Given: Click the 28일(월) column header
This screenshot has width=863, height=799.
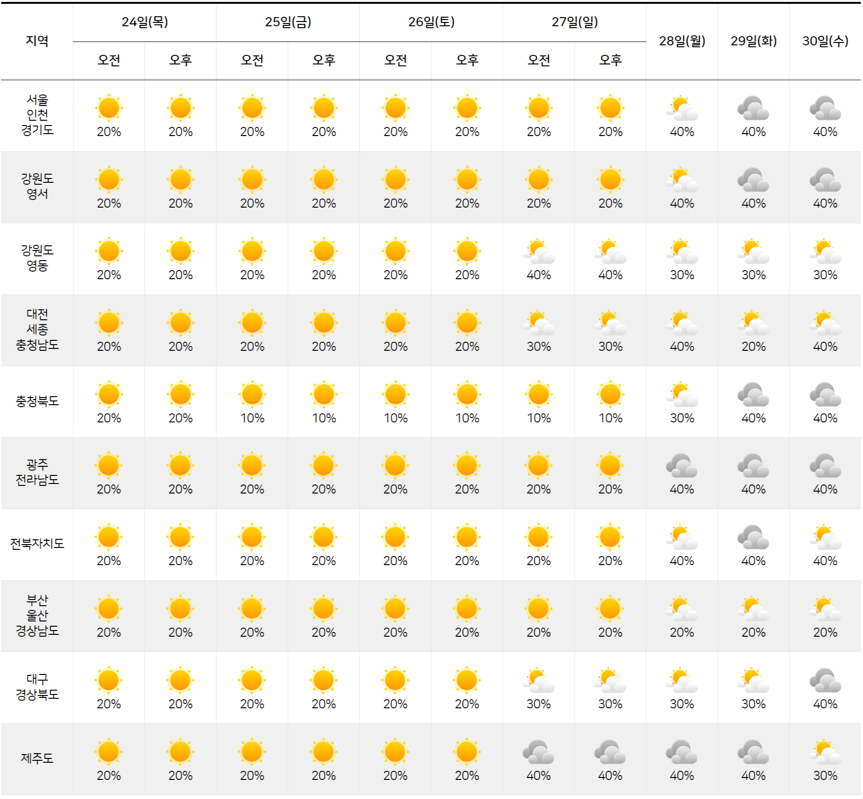Looking at the screenshot, I should tap(682, 41).
